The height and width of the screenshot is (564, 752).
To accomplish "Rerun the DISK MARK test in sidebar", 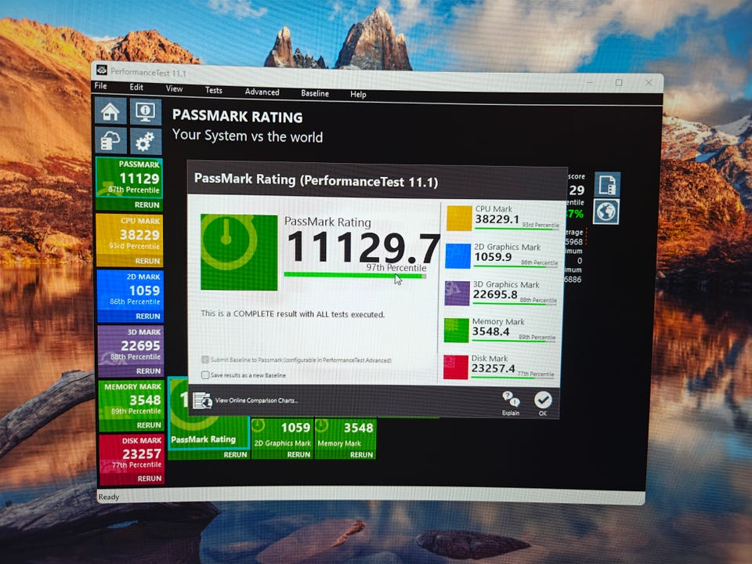I will [x=149, y=479].
